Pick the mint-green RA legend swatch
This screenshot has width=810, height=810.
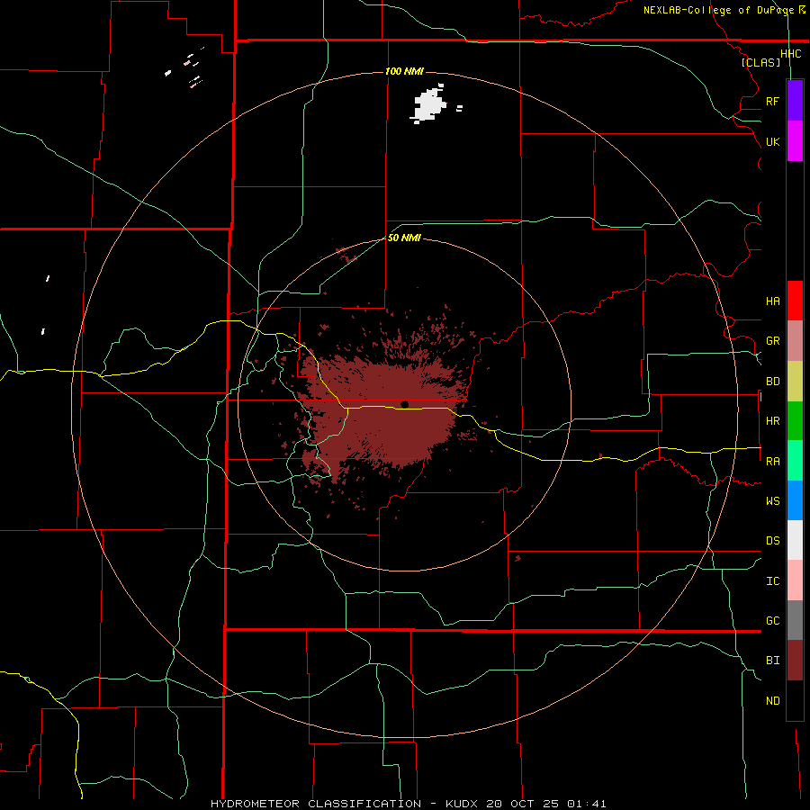click(x=795, y=461)
